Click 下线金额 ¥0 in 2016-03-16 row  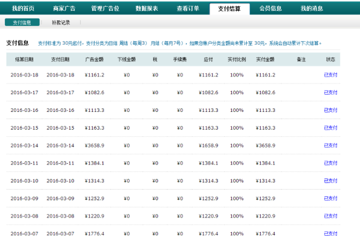[127, 110]
